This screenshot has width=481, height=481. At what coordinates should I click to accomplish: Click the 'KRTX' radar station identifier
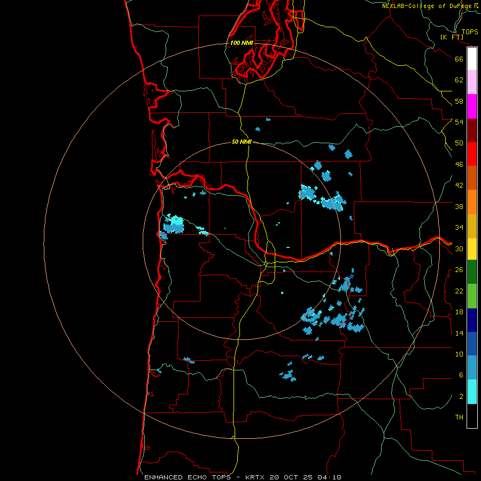(x=254, y=477)
